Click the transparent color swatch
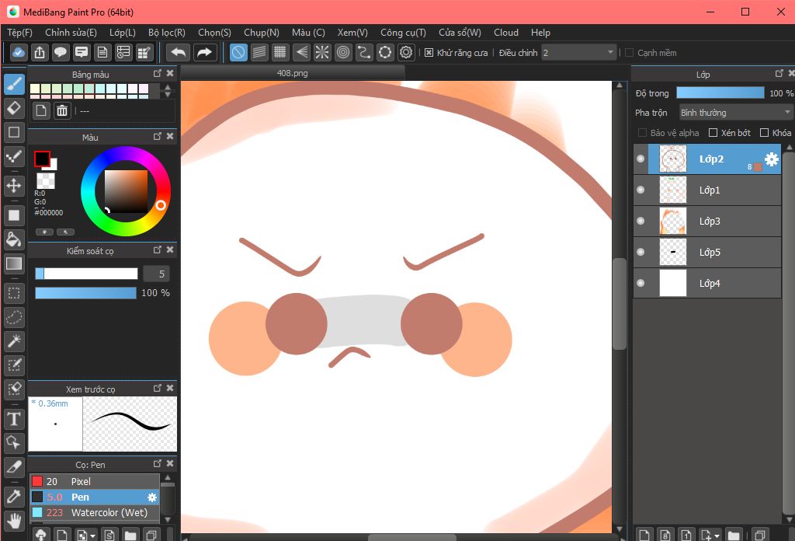Image resolution: width=795 pixels, height=541 pixels. (46, 180)
